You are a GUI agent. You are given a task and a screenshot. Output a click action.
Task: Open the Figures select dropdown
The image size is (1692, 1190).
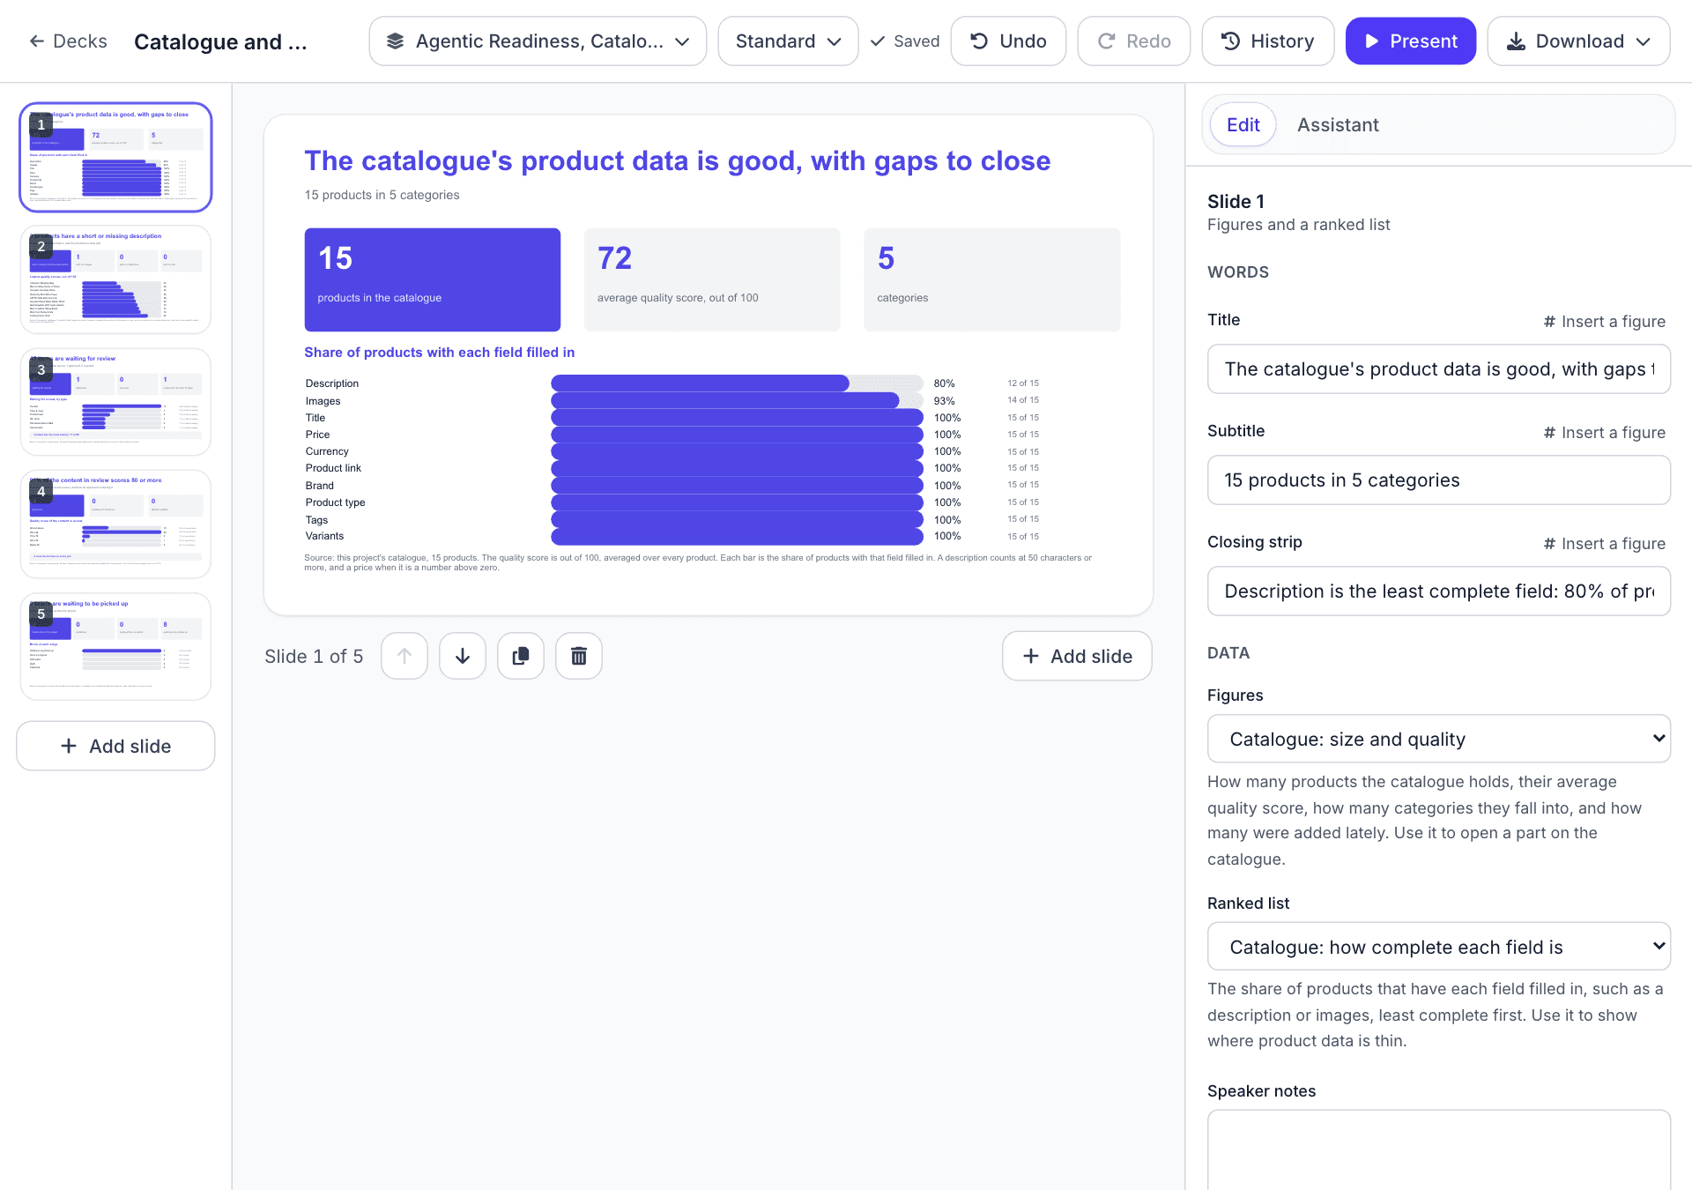coord(1438,739)
